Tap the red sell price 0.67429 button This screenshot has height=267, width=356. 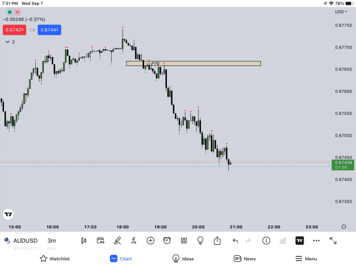tap(15, 30)
